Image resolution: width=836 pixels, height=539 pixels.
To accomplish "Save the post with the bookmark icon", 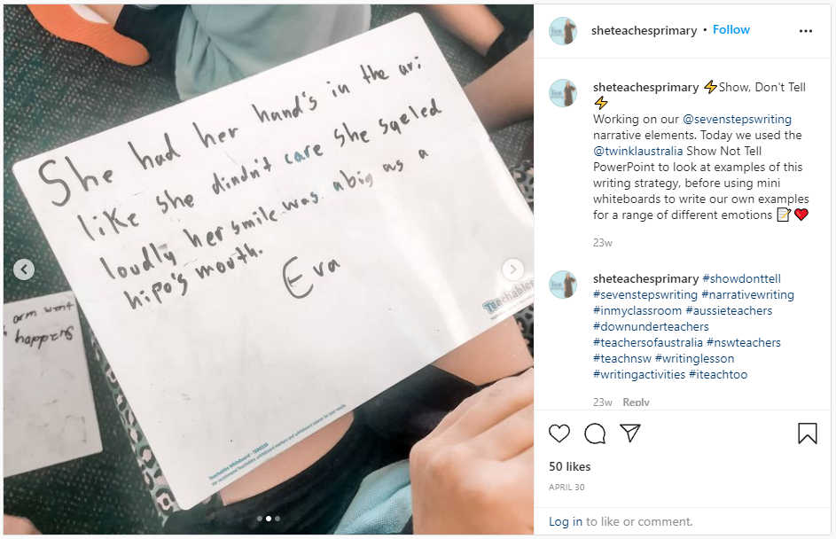I will point(808,434).
